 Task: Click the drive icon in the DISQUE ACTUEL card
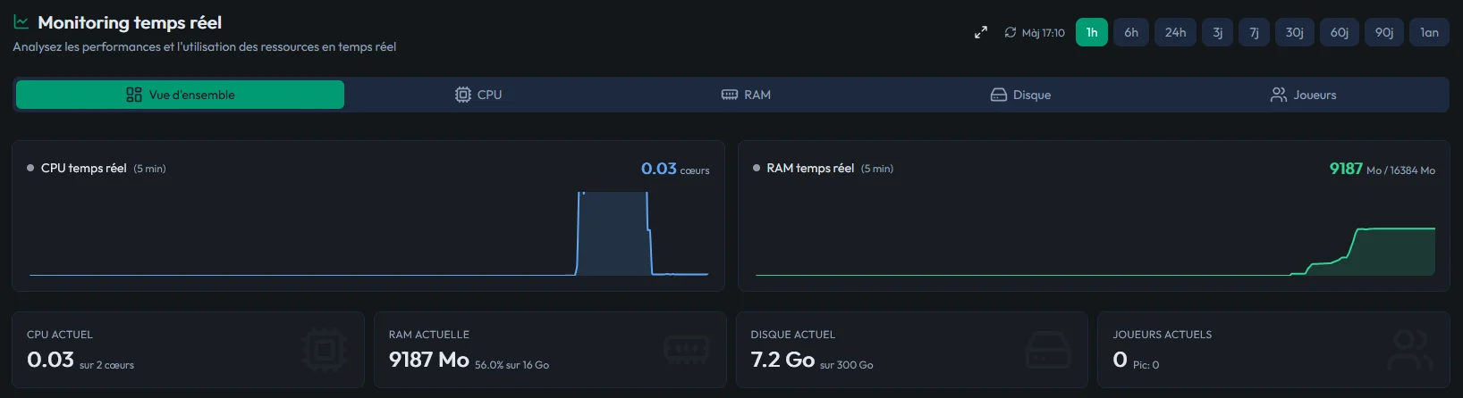[1048, 349]
